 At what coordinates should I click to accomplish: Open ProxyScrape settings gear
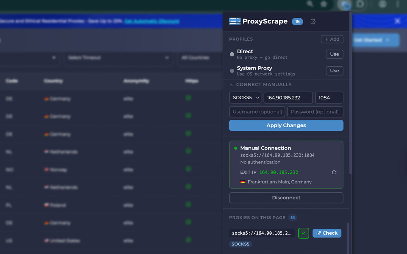pos(313,22)
